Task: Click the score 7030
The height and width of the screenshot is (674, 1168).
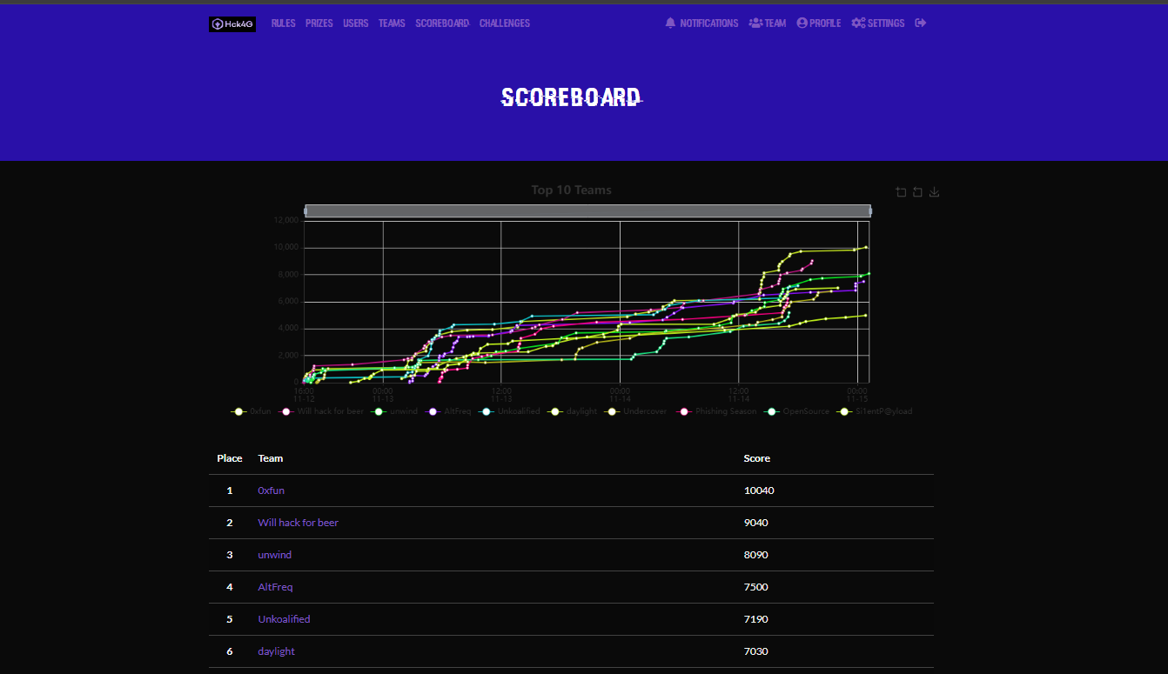Action: [756, 651]
